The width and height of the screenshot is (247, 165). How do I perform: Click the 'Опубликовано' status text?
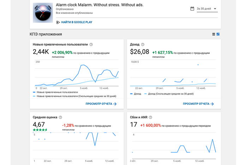pyautogui.click(x=65, y=9)
